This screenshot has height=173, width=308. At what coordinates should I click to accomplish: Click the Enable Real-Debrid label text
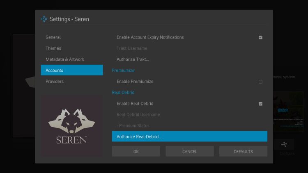tap(135, 104)
